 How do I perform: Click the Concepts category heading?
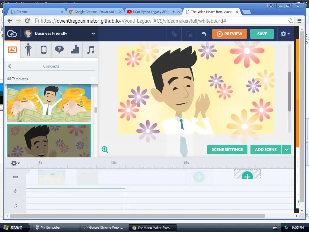pyautogui.click(x=51, y=66)
